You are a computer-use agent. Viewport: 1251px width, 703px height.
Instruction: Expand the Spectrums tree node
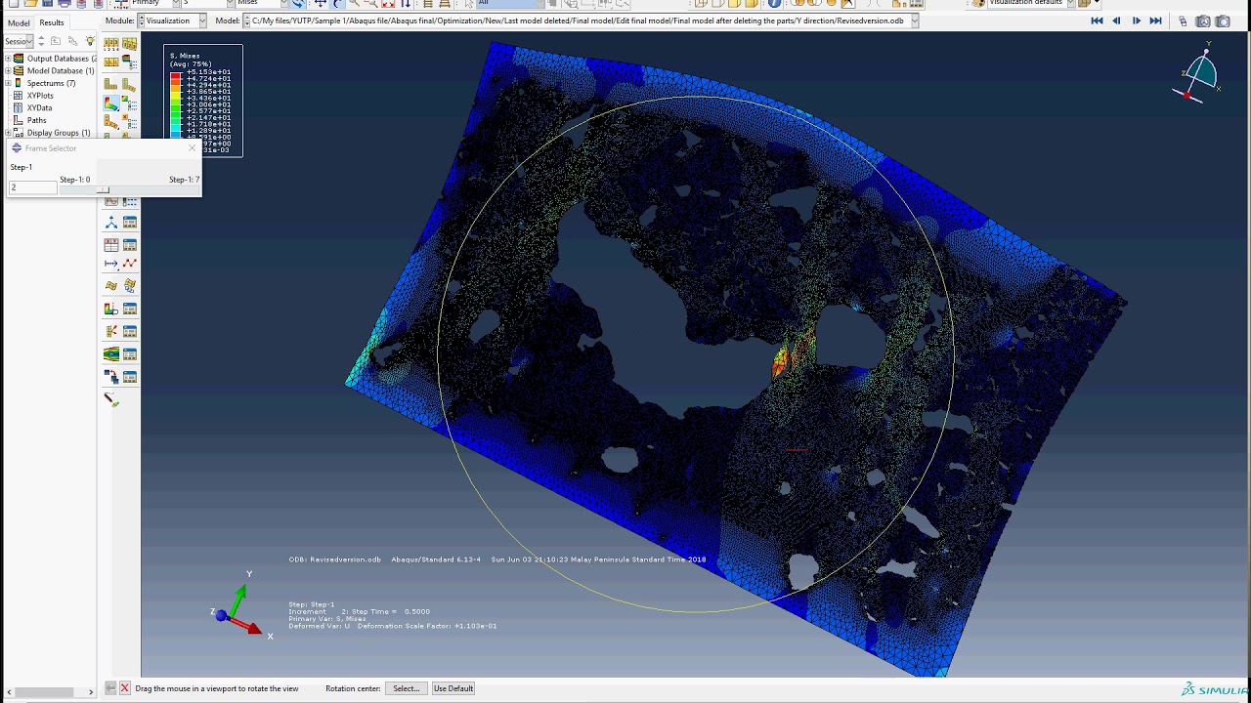tap(8, 83)
